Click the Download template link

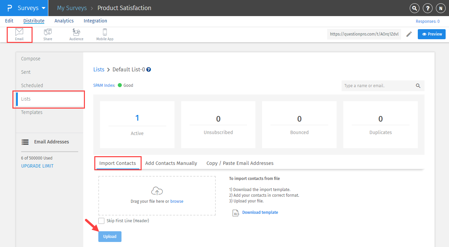pyautogui.click(x=260, y=212)
